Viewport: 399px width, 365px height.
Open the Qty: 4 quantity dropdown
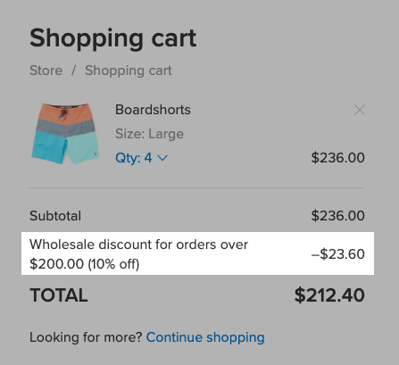142,158
